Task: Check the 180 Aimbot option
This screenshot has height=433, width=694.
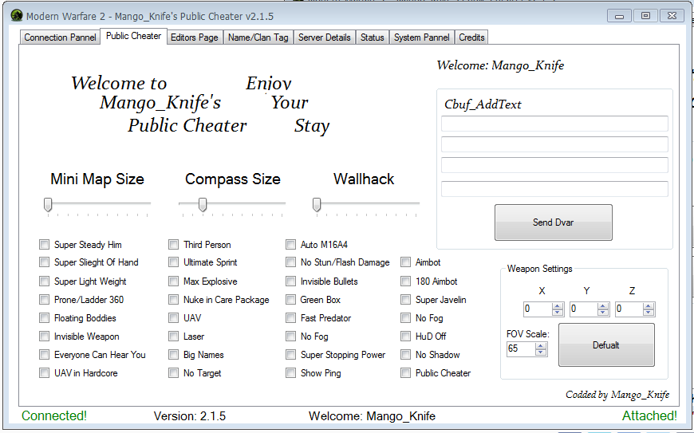Action: tap(405, 281)
